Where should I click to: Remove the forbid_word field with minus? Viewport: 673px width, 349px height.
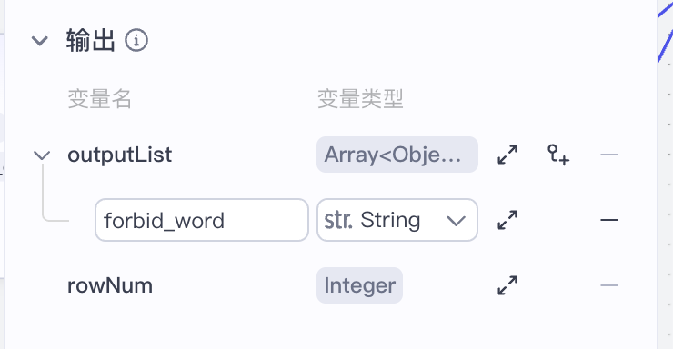pos(608,220)
